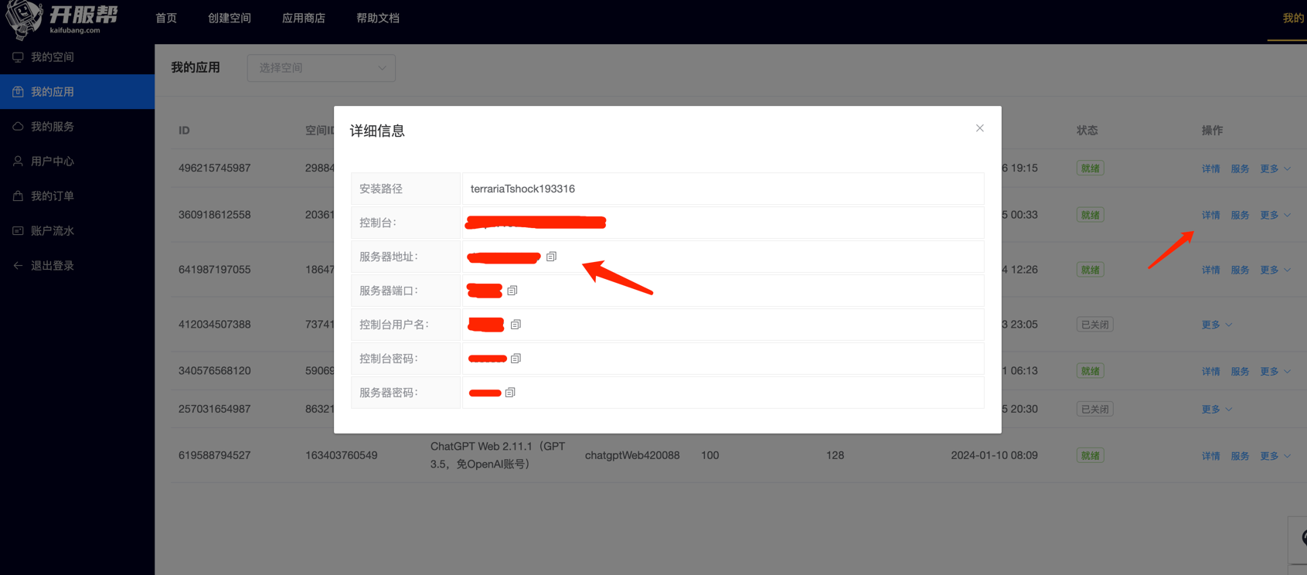
Task: Go to 用户中心 in sidebar
Action: [x=77, y=162]
